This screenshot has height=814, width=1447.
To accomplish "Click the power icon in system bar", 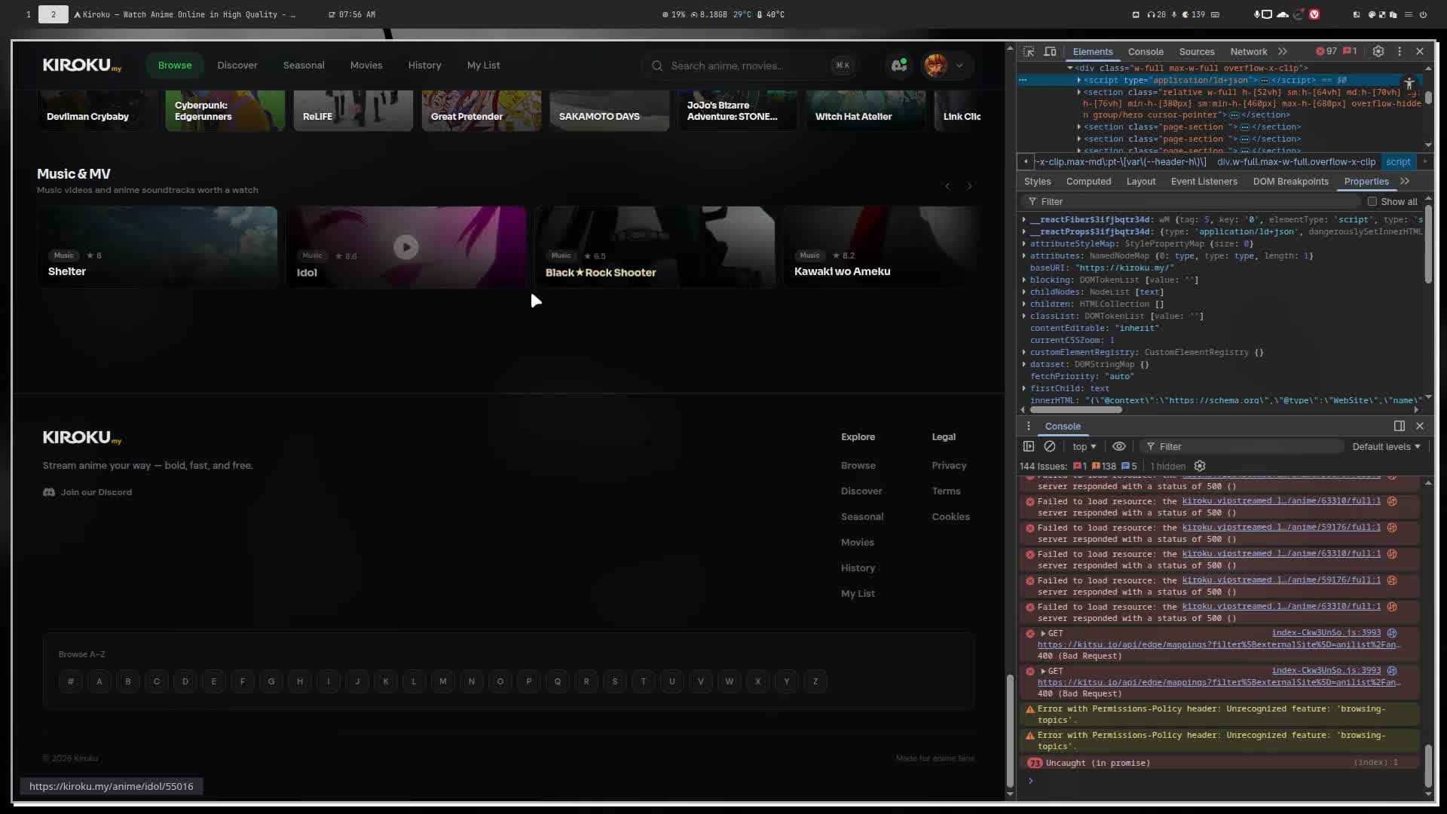I will [x=1423, y=14].
